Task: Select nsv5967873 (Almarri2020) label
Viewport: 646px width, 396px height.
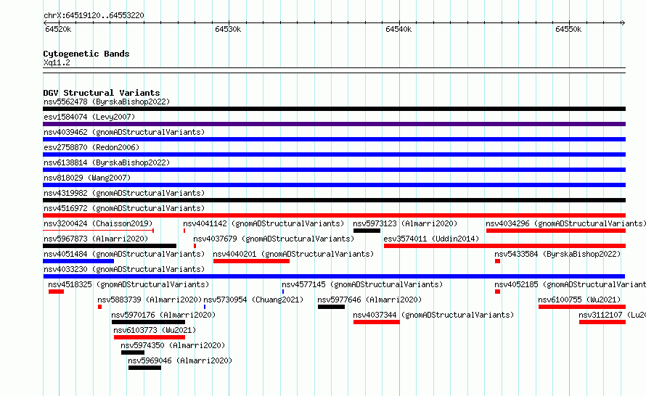Action: tap(96, 239)
